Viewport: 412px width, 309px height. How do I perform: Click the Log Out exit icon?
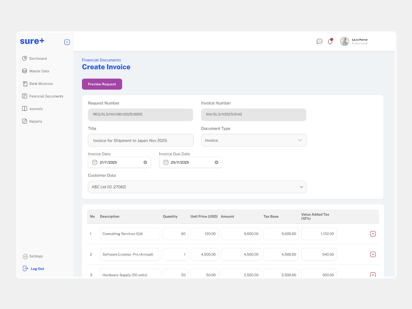pos(25,268)
